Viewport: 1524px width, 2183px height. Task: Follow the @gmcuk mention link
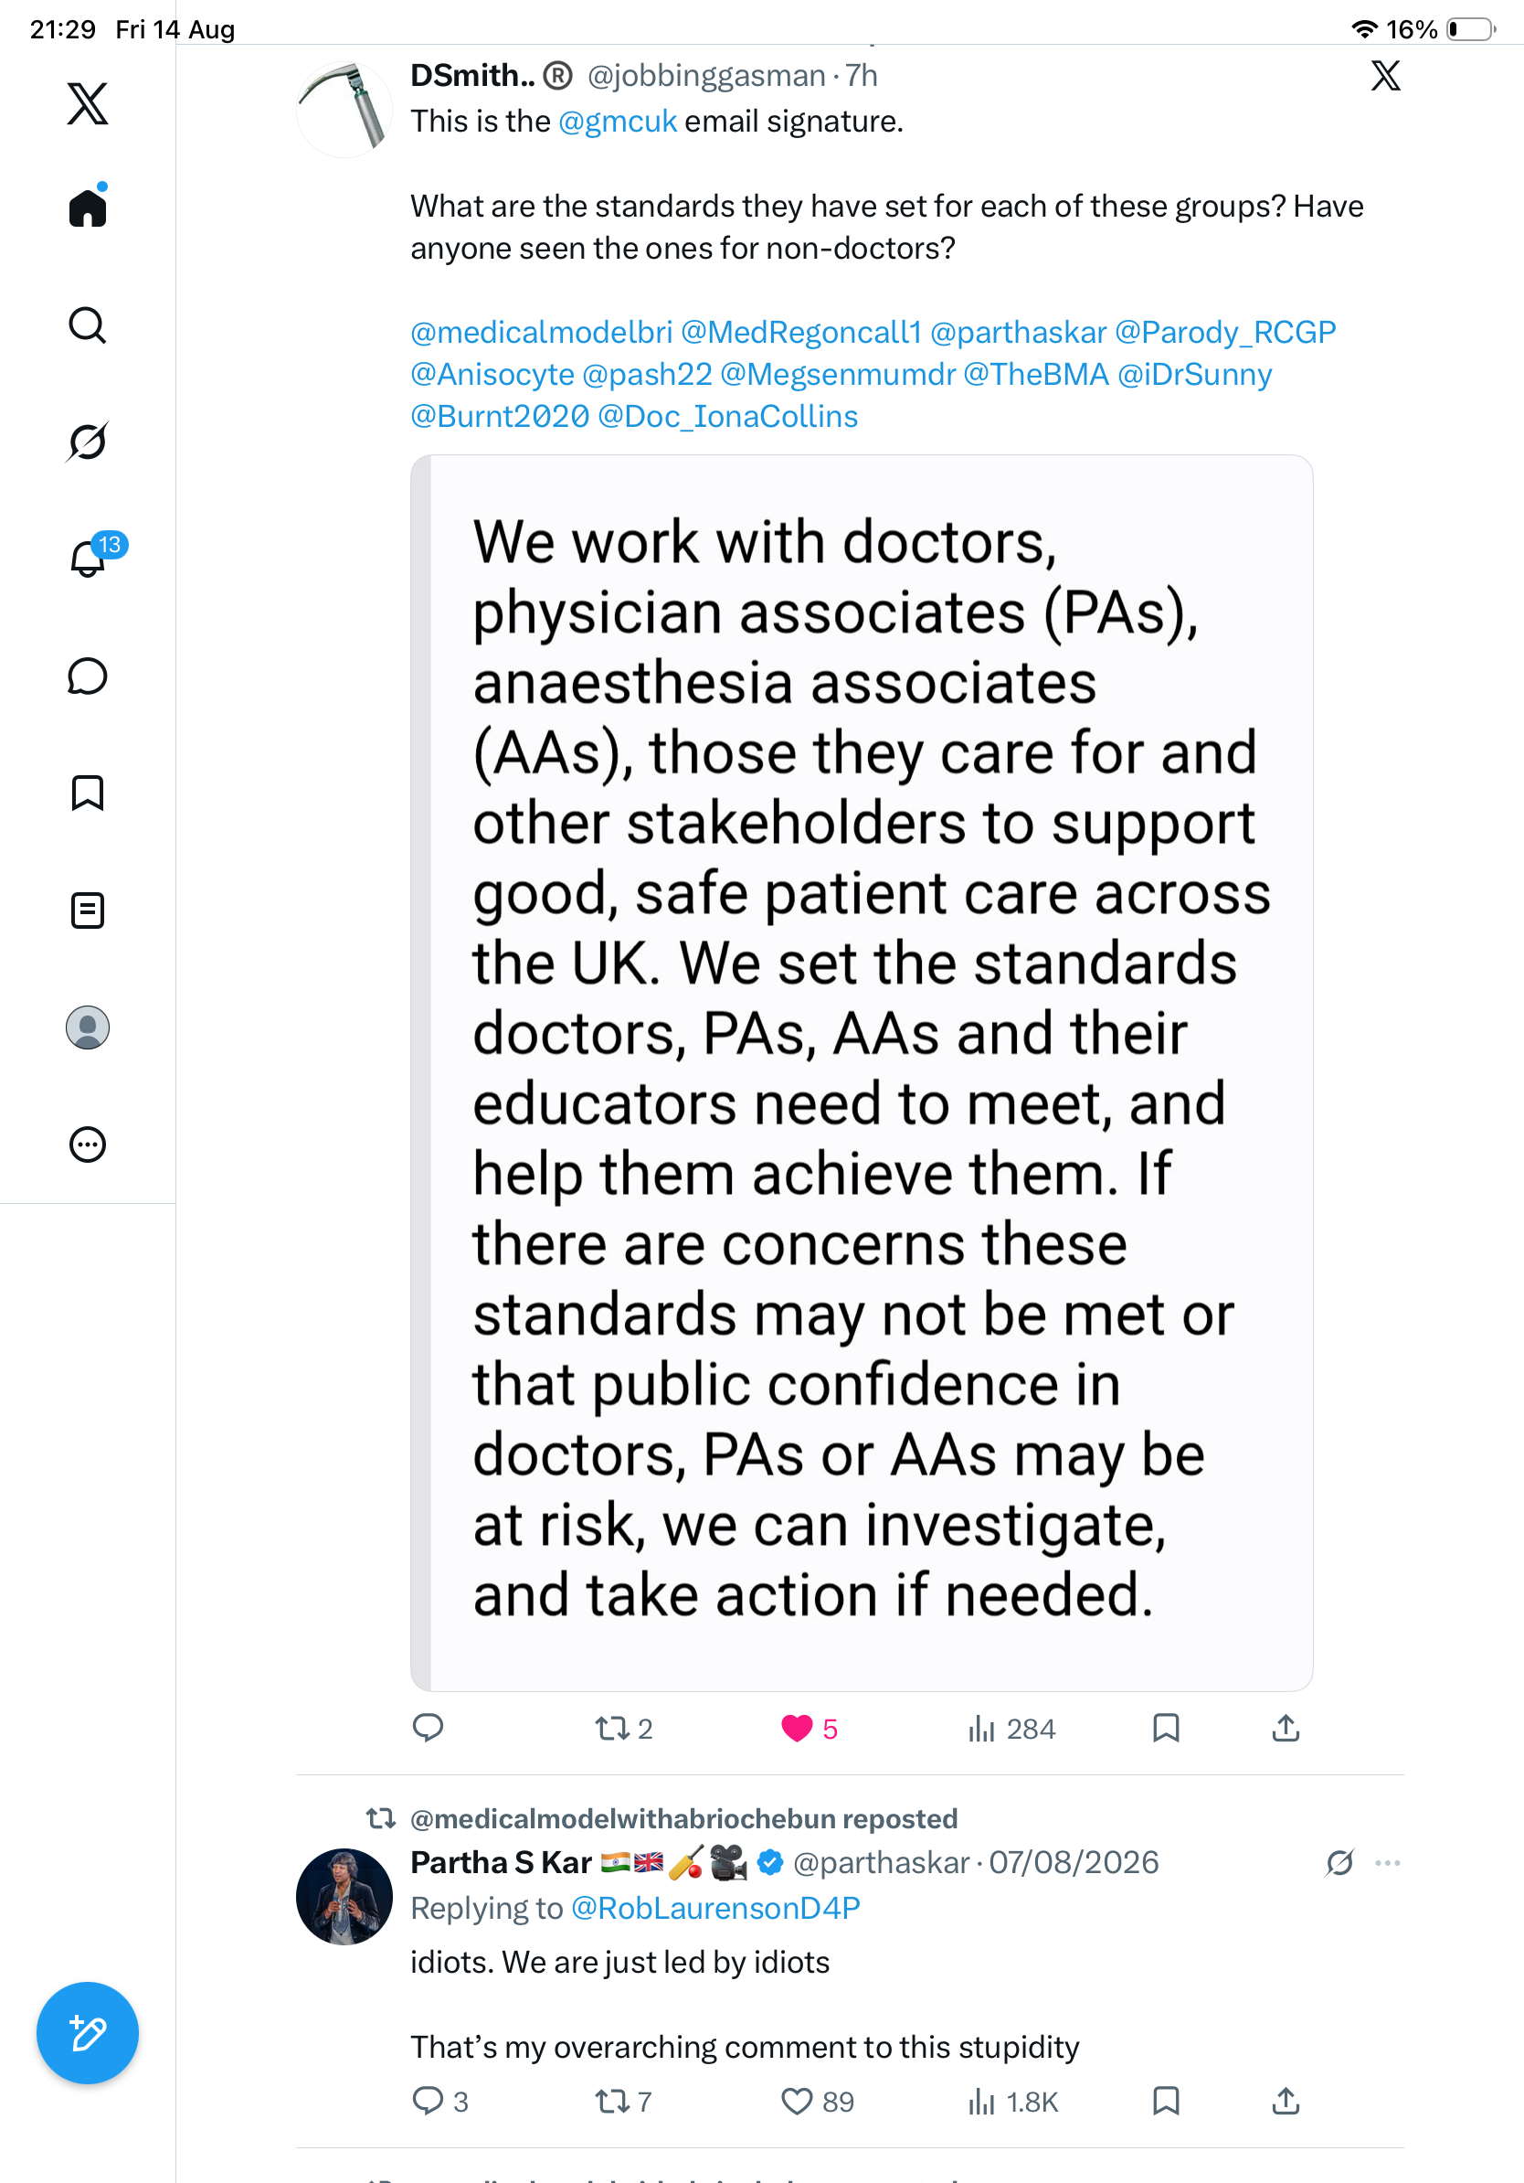pyautogui.click(x=618, y=122)
